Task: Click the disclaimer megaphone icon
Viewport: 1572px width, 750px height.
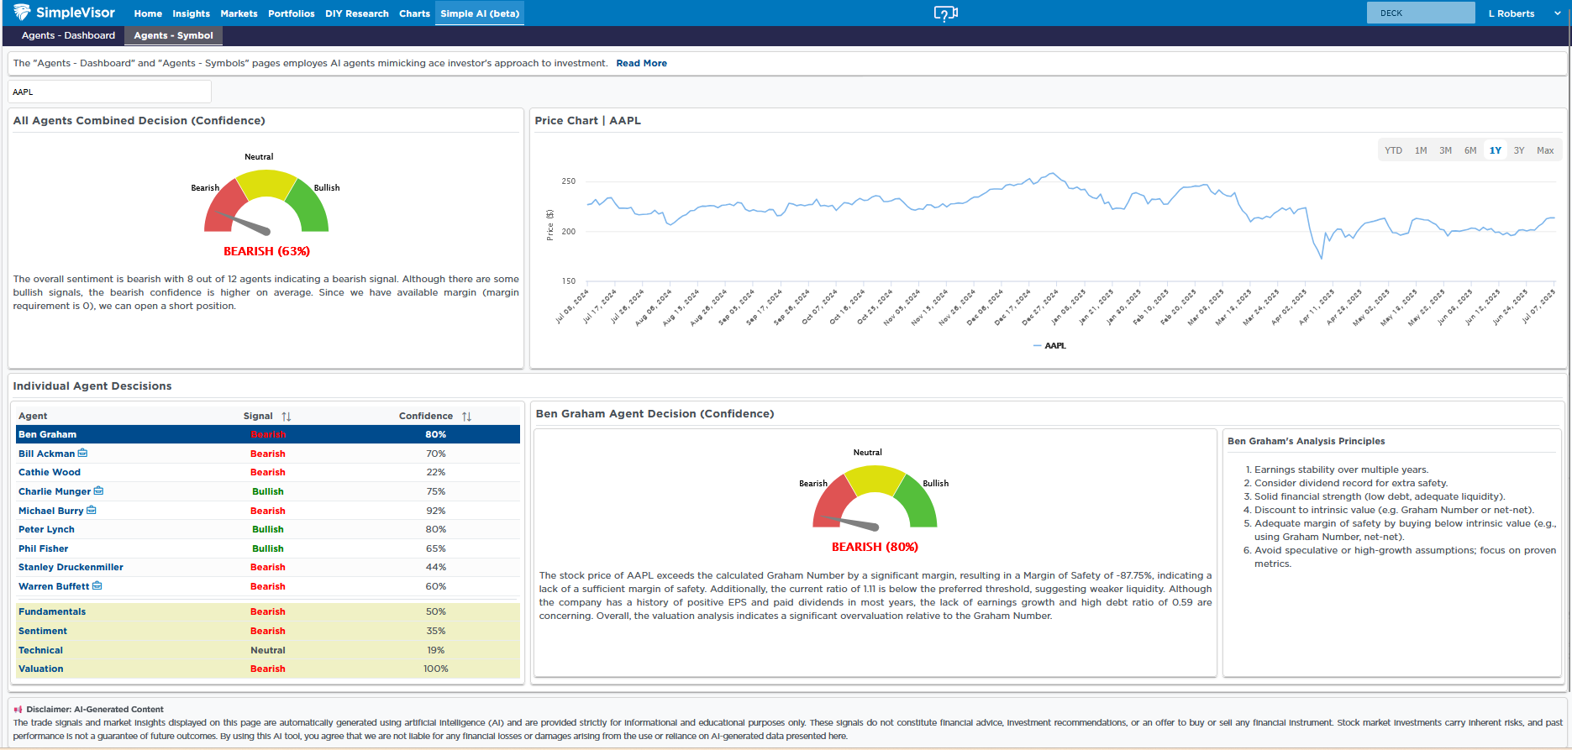Action: (18, 709)
